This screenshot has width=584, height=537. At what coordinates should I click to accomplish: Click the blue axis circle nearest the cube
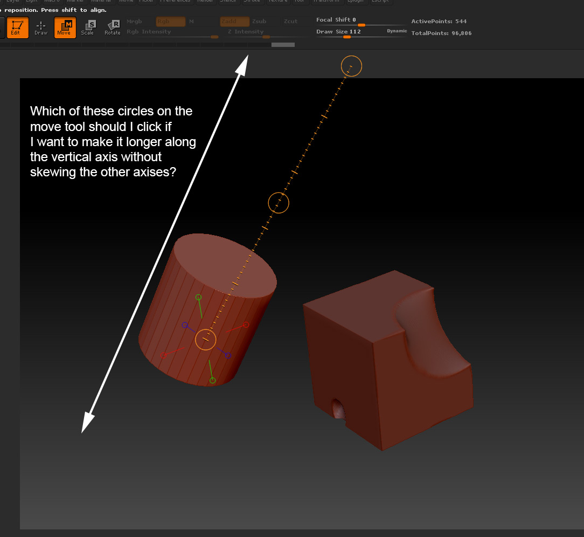click(228, 355)
